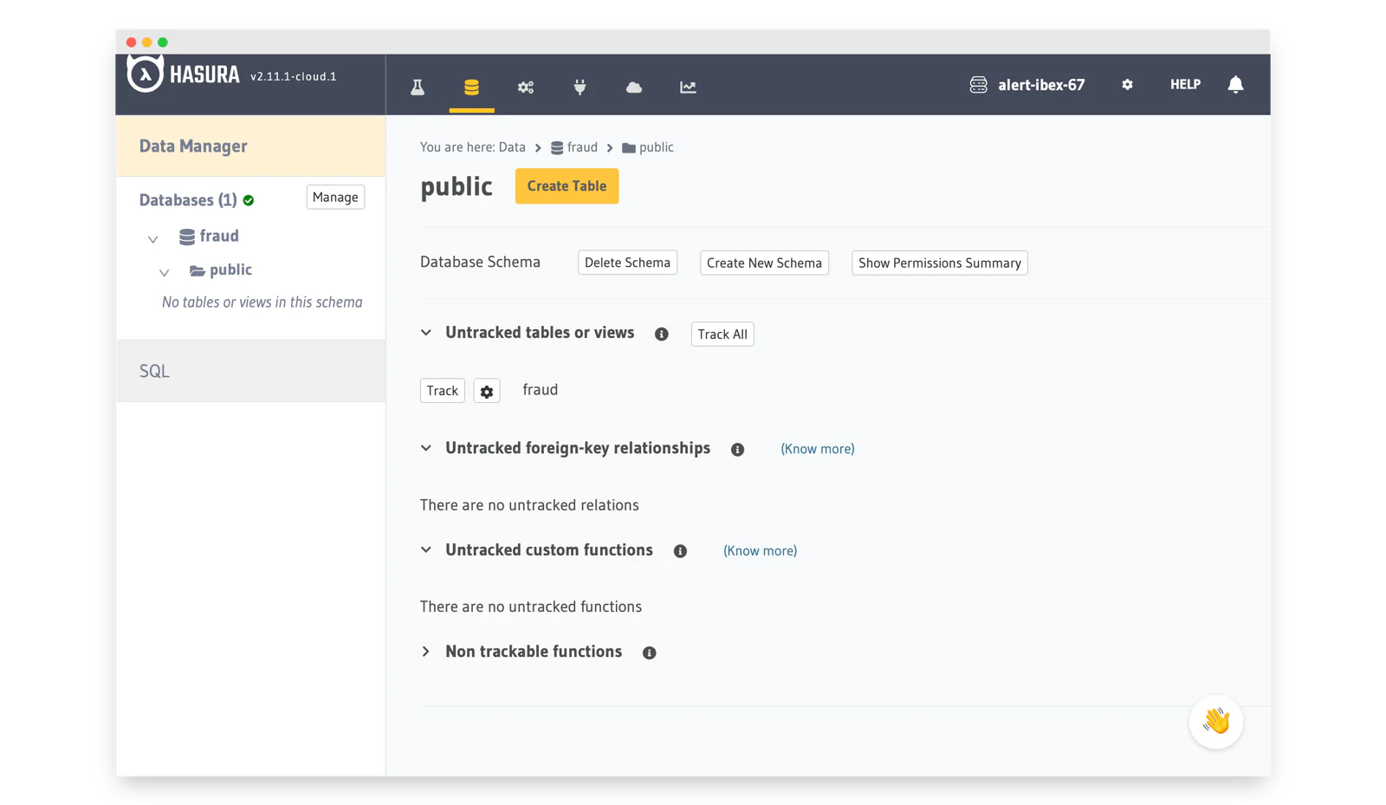The width and height of the screenshot is (1386, 805).
Task: Click the v2.11.1-cloud.1 version label
Action: (294, 76)
